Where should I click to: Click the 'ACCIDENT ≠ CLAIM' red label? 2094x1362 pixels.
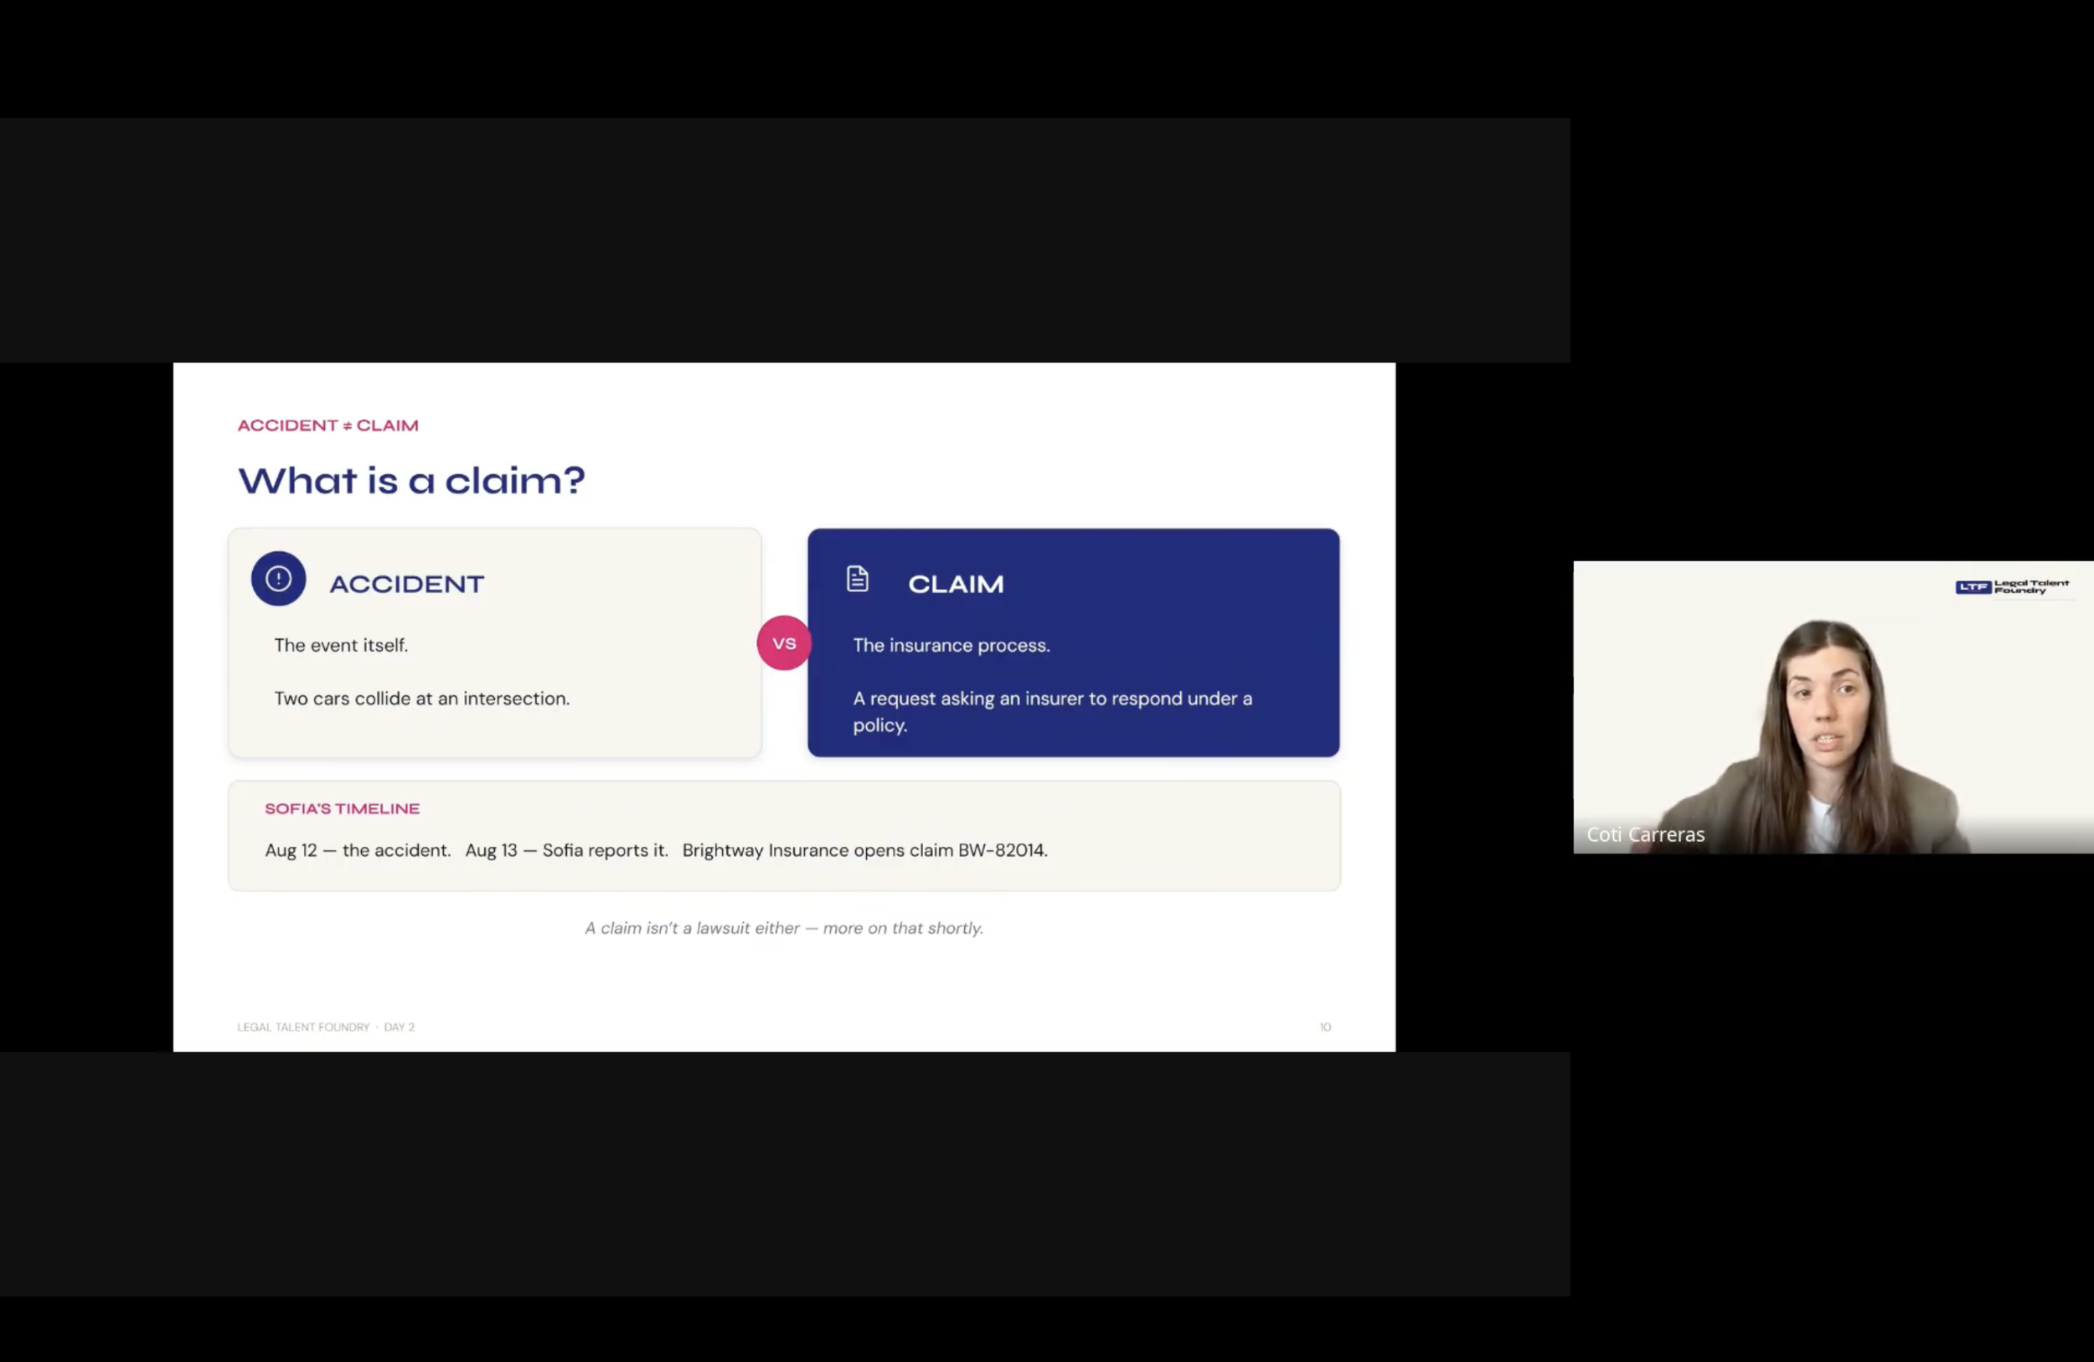coord(328,426)
